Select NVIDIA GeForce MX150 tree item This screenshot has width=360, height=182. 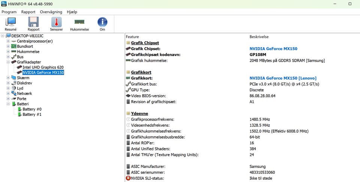point(43,73)
